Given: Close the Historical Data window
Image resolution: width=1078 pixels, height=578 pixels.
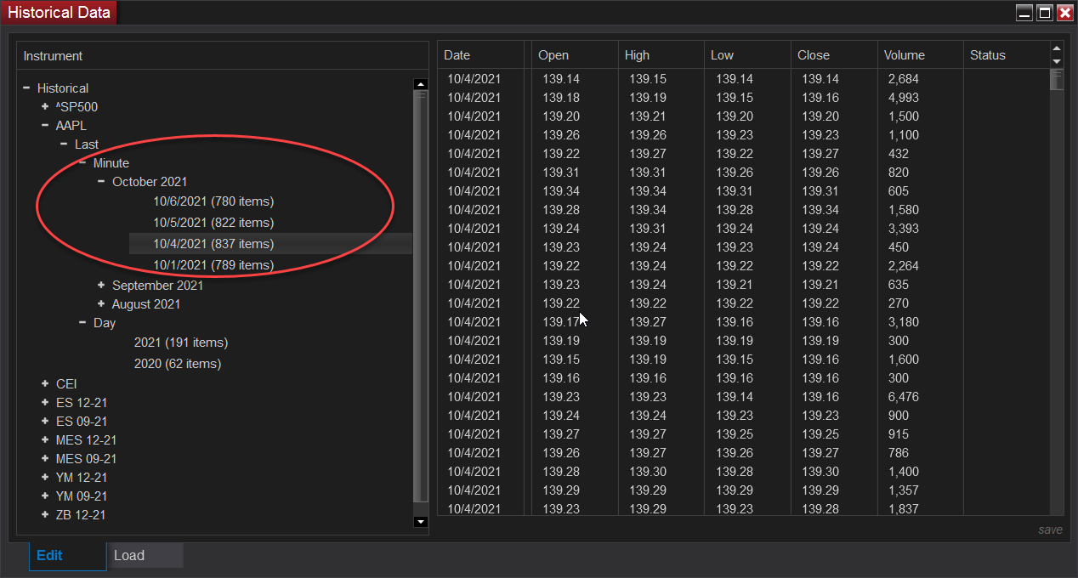Looking at the screenshot, I should click(x=1064, y=13).
